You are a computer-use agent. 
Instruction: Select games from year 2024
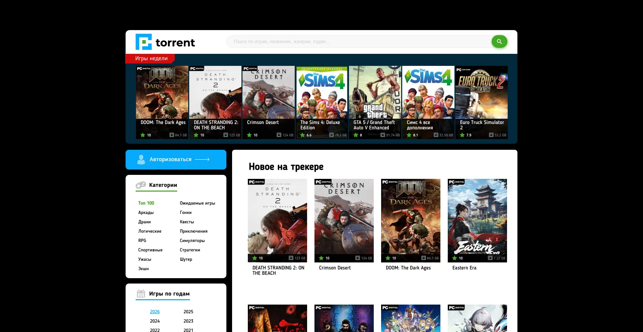(x=155, y=321)
